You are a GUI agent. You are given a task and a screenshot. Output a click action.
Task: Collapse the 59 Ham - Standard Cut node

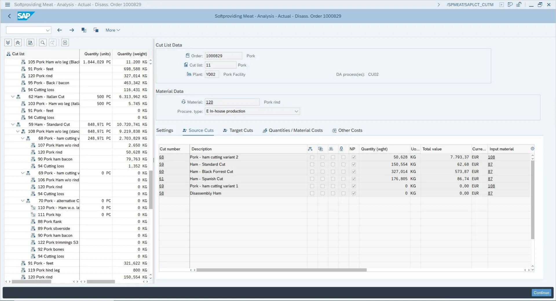[x=13, y=124]
